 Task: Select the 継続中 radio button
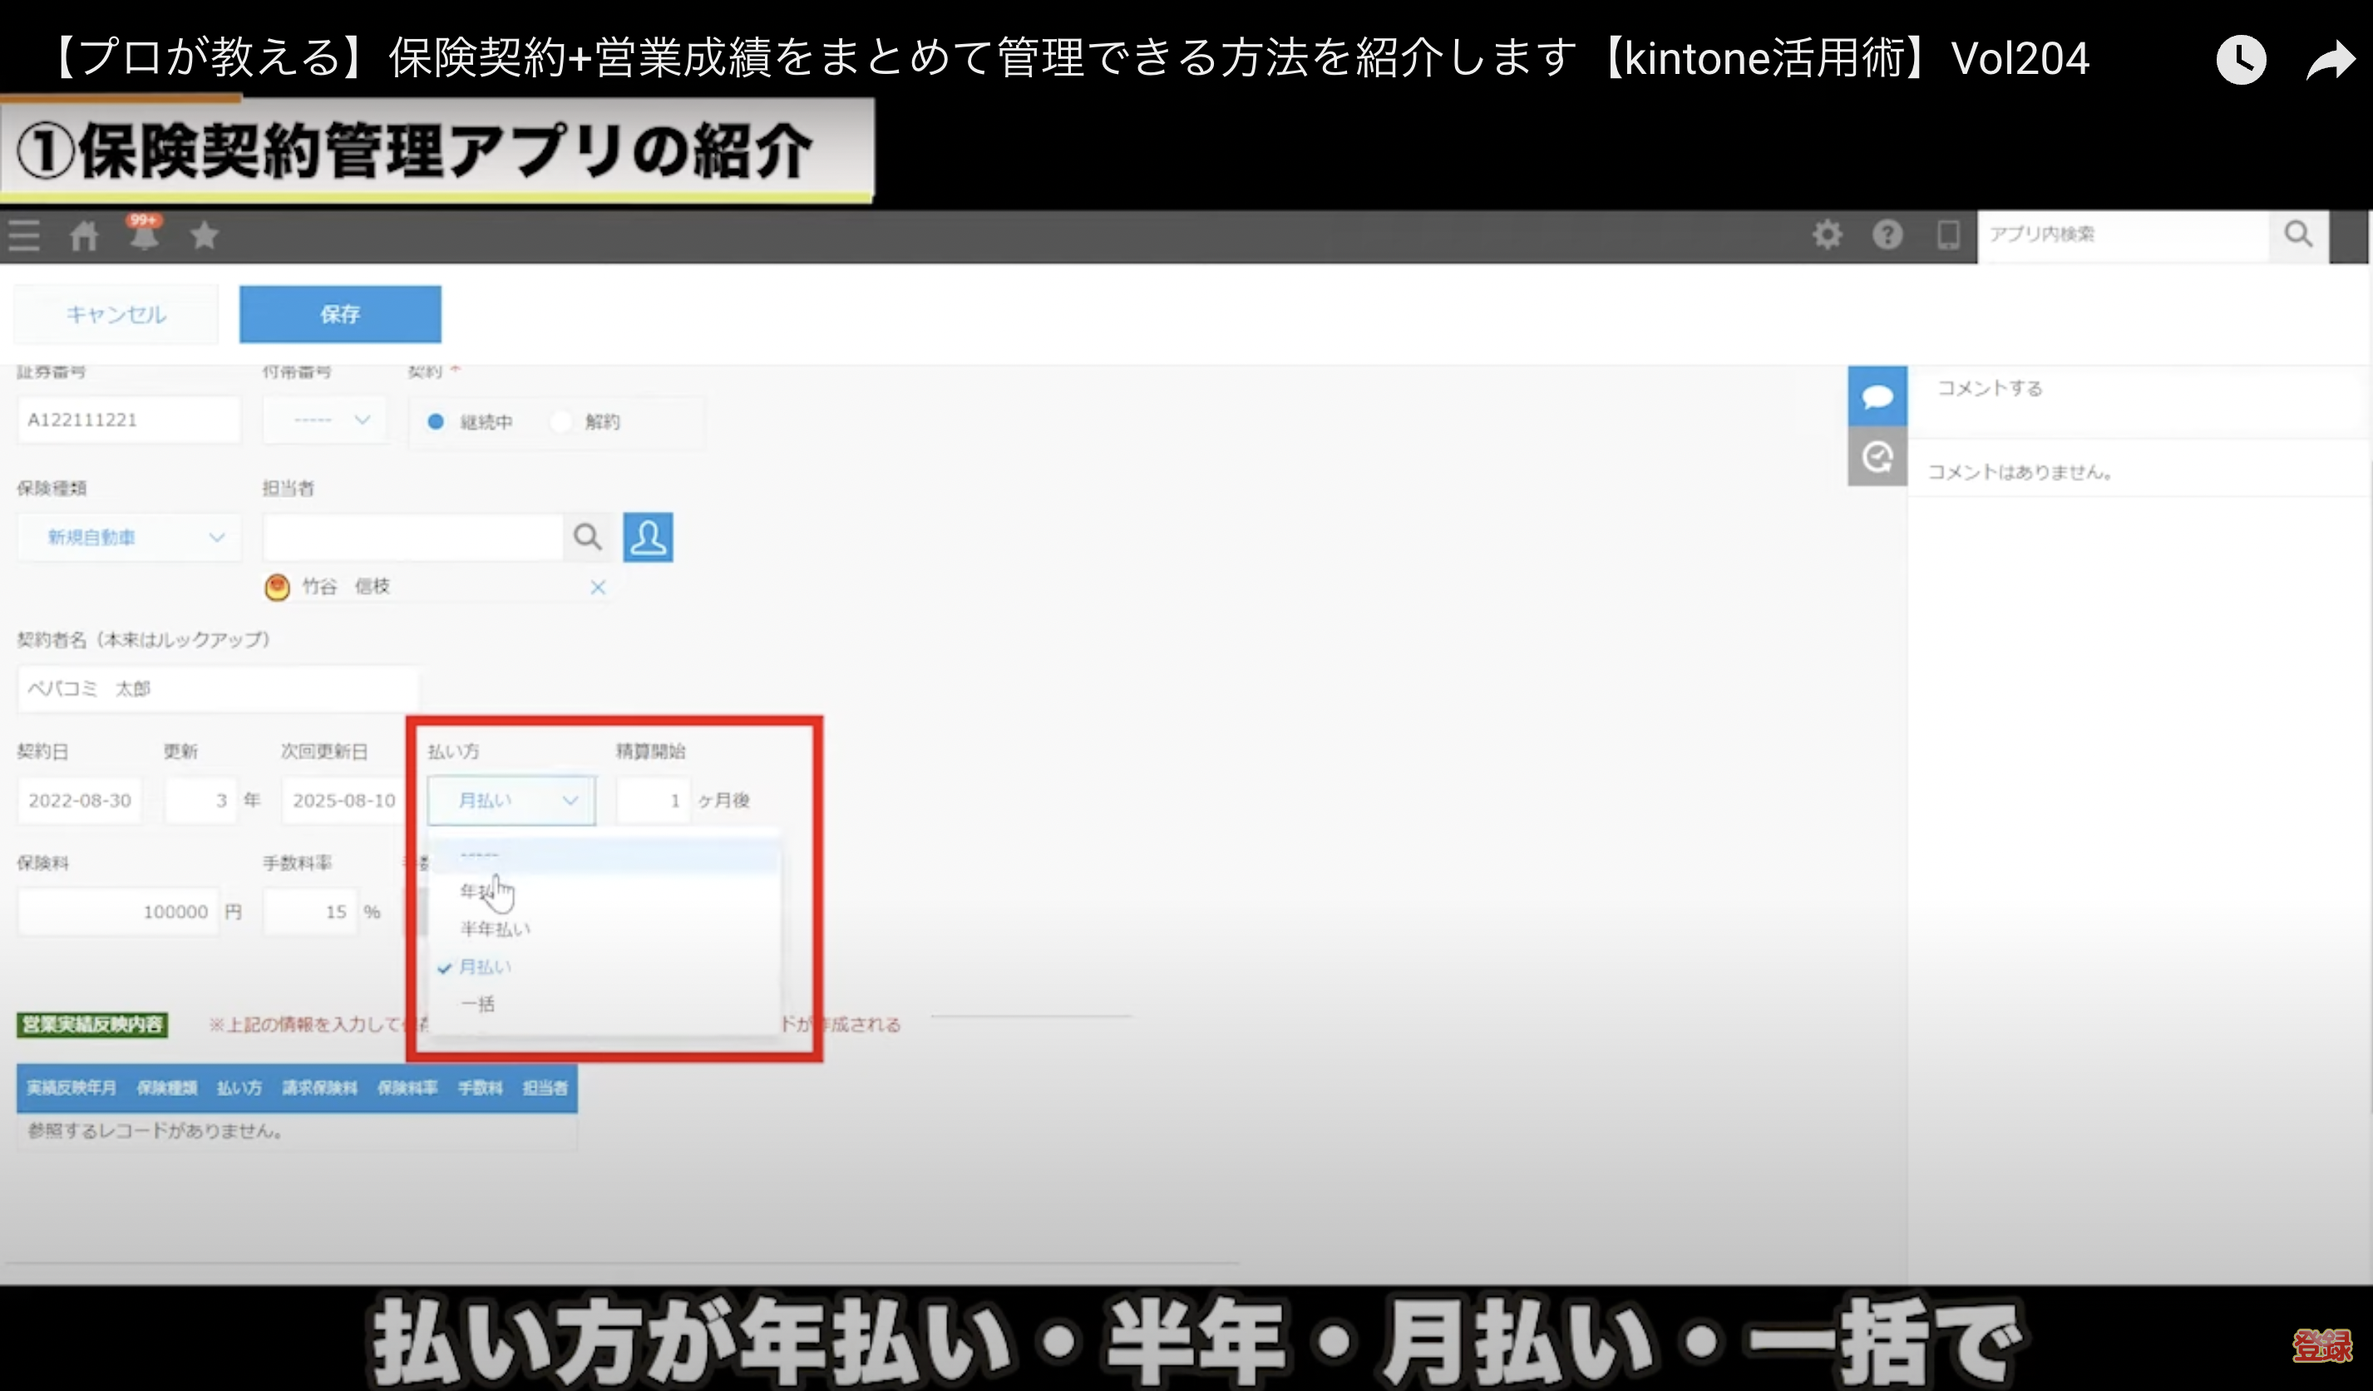(x=436, y=421)
